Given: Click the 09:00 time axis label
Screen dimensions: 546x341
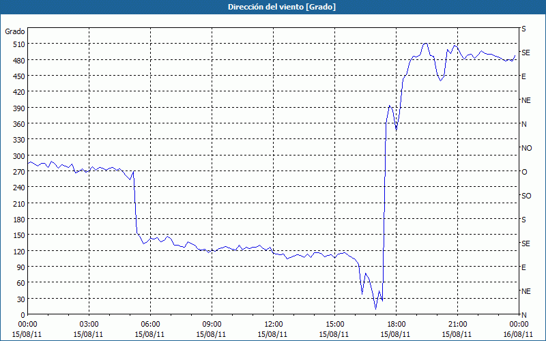Looking at the screenshot, I should 212,325.
